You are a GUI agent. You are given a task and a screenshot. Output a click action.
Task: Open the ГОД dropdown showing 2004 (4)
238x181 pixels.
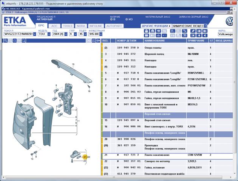(x=66, y=34)
